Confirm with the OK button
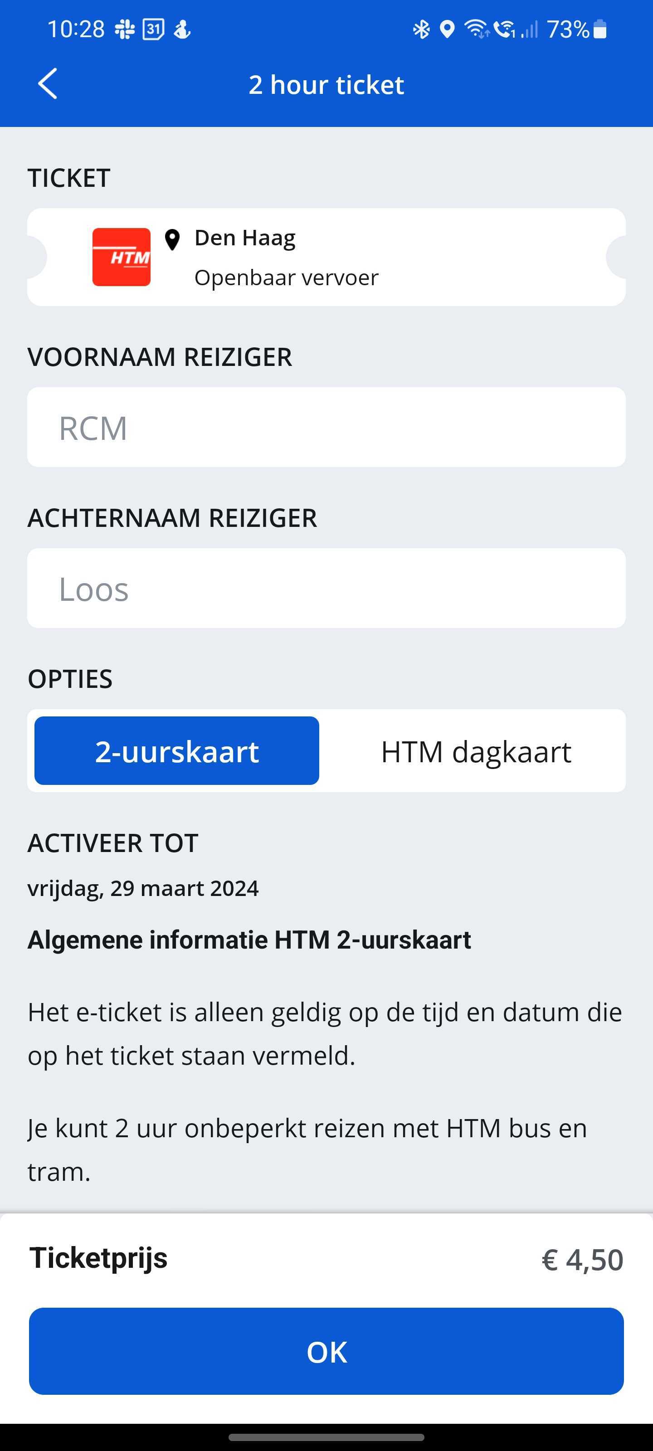The width and height of the screenshot is (653, 1451). [326, 1351]
